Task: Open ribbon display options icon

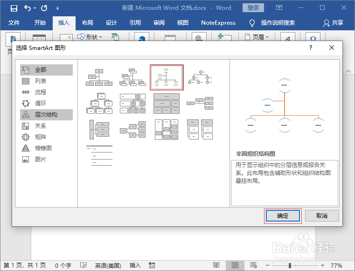Action: tap(279, 8)
